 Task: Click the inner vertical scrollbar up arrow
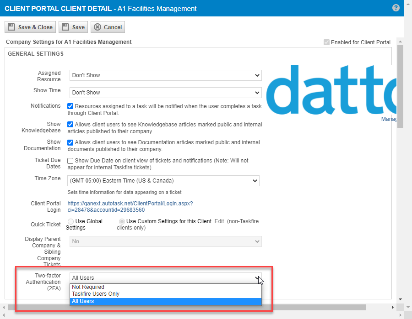[x=400, y=42]
